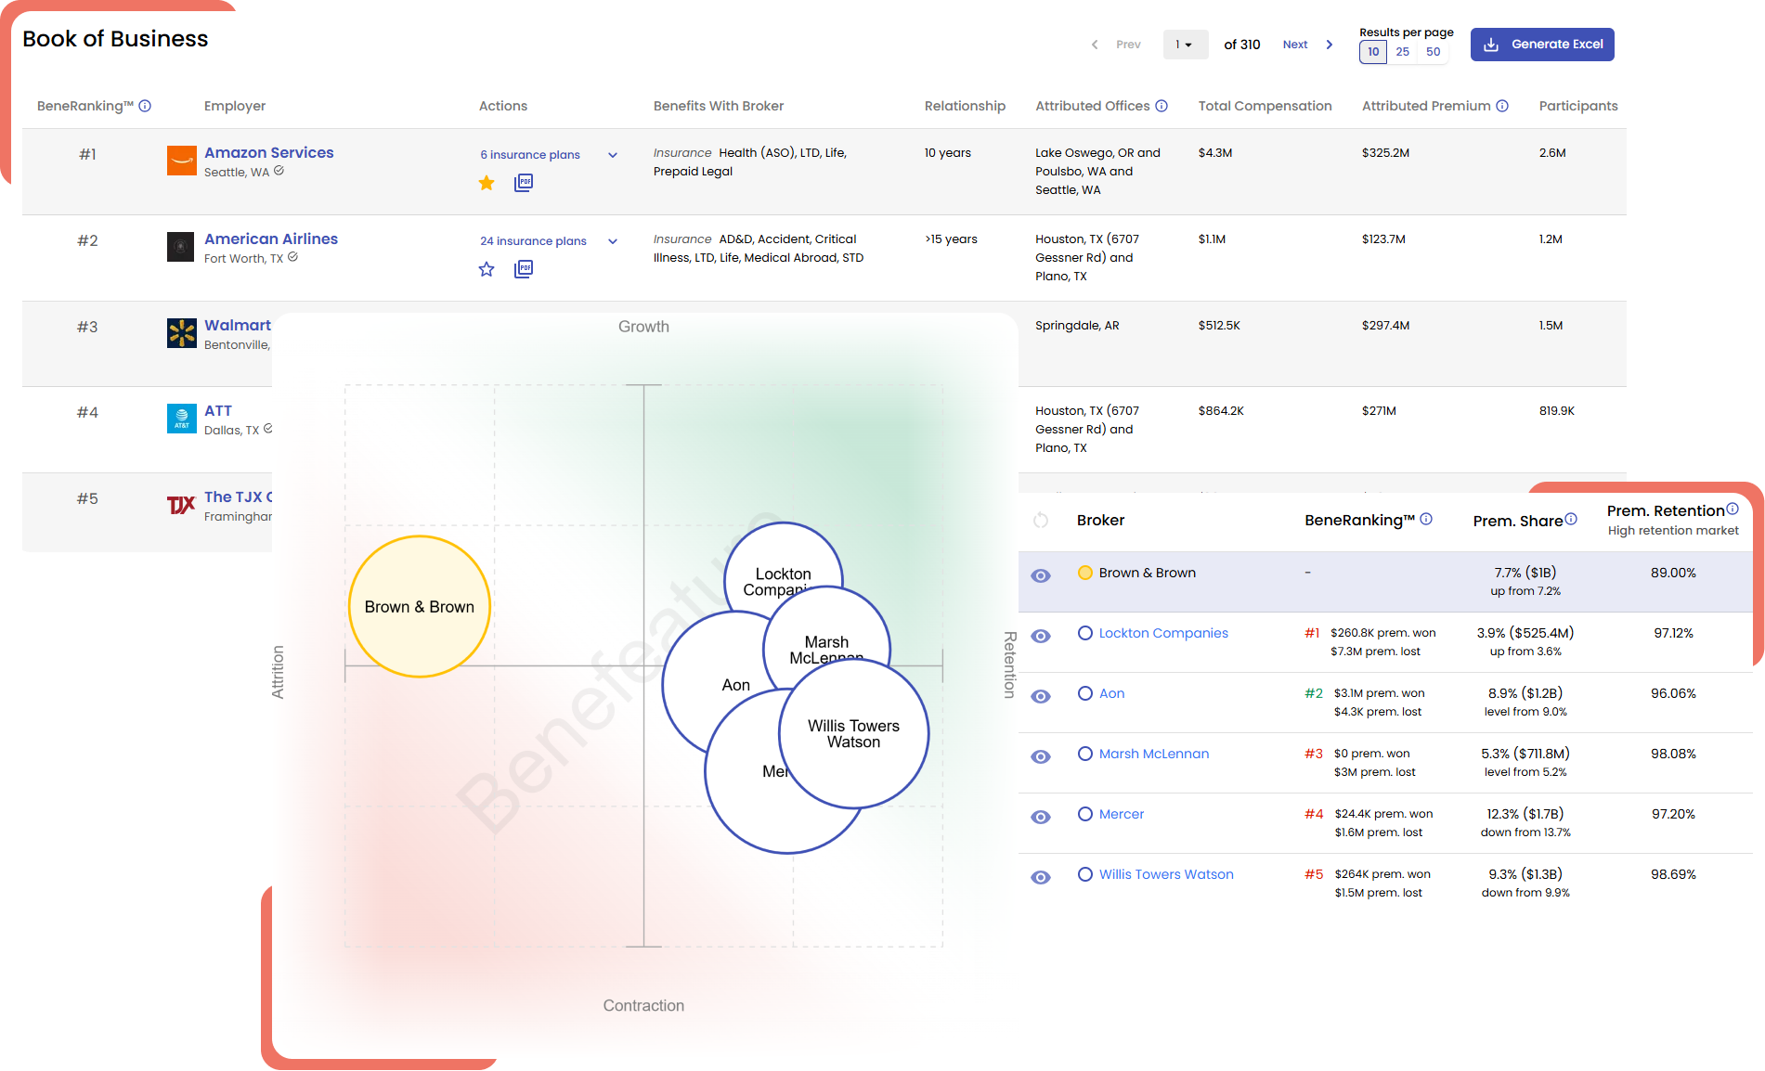Click the Walmart spark logo
Viewport: 1765px width, 1071px height.
pos(181,333)
